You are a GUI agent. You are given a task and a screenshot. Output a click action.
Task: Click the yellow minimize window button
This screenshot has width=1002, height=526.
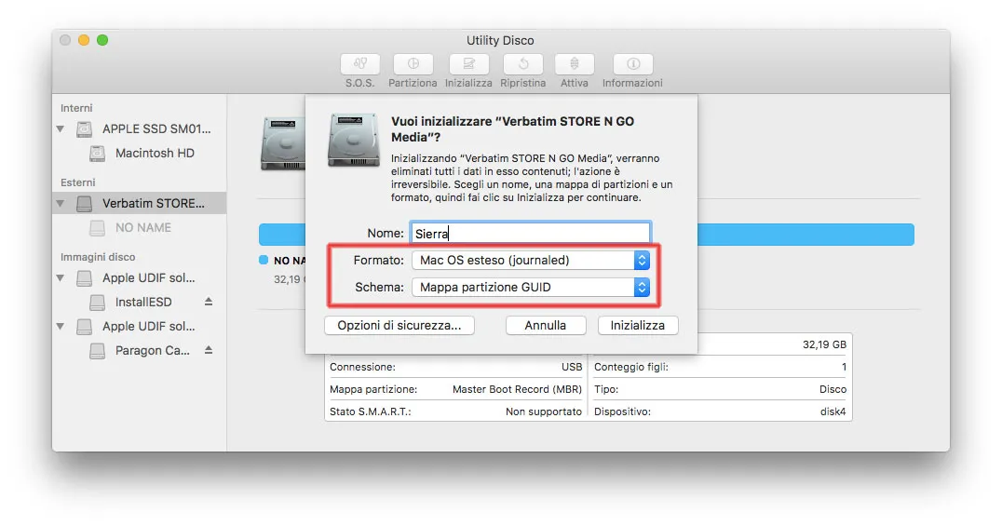pyautogui.click(x=84, y=40)
